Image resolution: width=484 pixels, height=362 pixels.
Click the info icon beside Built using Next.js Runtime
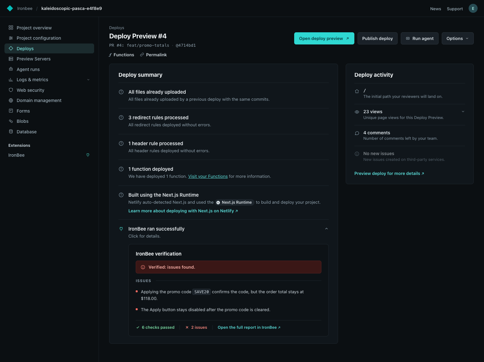pos(121,195)
